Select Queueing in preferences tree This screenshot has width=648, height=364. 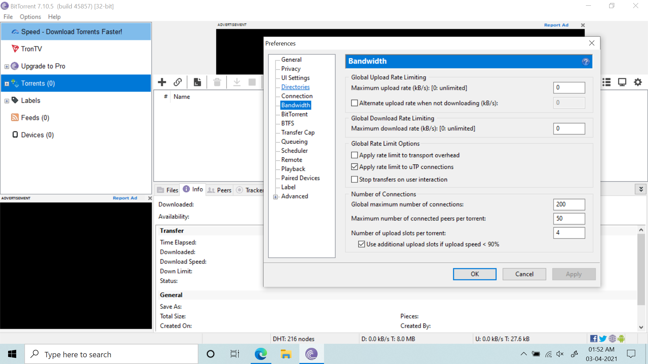click(294, 142)
